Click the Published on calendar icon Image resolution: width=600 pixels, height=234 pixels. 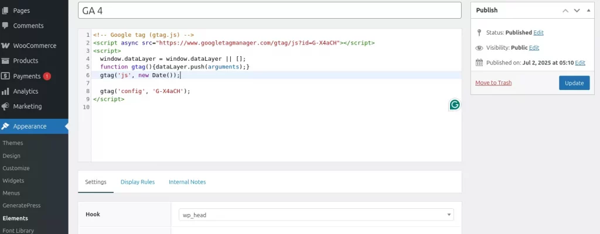479,63
